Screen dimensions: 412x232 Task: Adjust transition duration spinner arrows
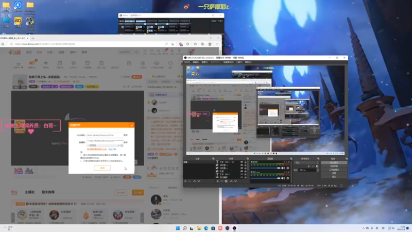click(x=318, y=170)
